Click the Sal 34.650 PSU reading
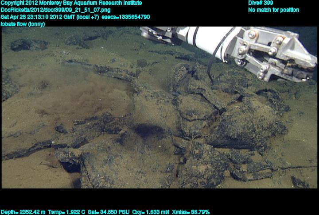 coord(109,212)
